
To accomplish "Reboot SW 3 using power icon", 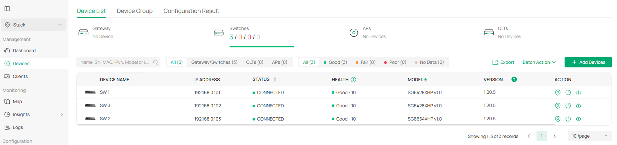I will tap(568, 106).
